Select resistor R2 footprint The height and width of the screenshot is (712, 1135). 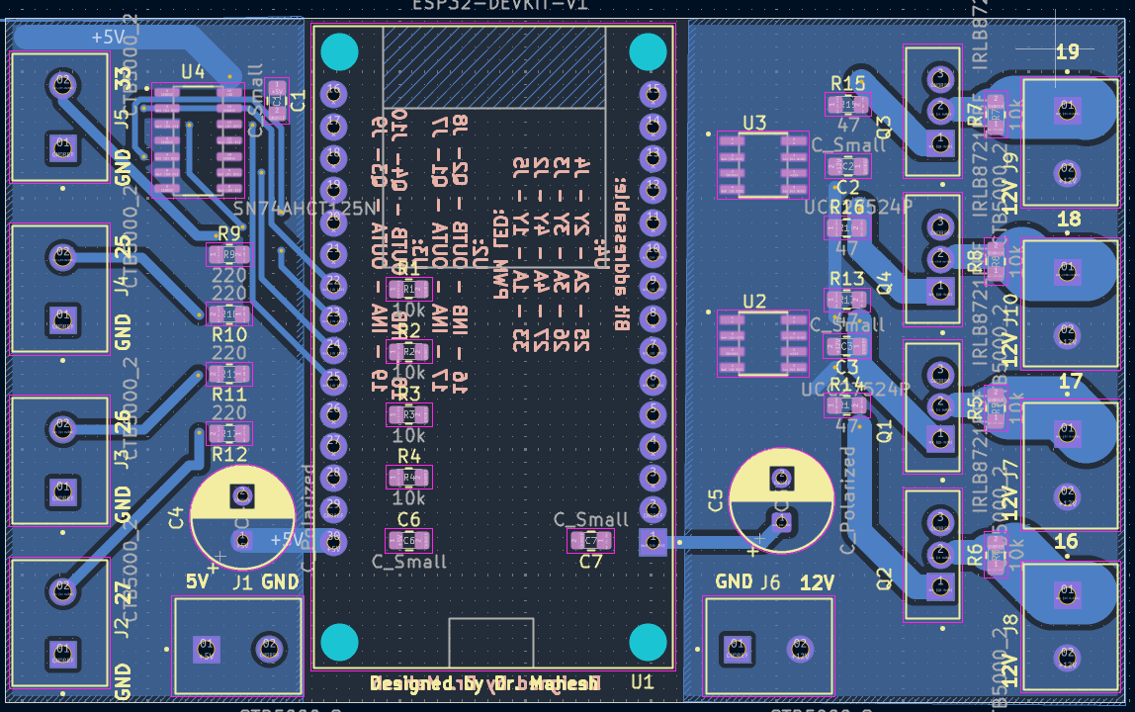409,352
